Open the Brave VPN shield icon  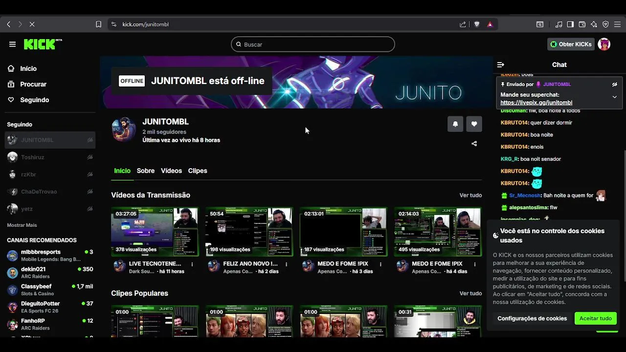tap(605, 24)
